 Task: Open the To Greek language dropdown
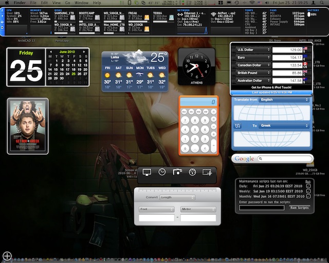(284, 126)
